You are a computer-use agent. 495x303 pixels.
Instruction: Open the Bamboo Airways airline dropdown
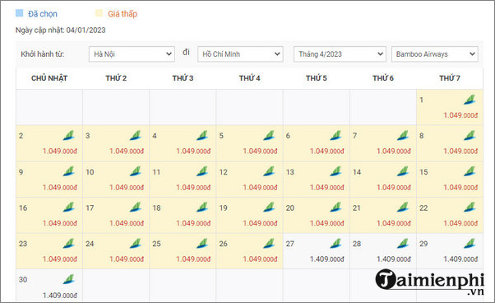[x=435, y=54]
